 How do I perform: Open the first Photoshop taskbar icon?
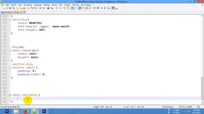pos(7,111)
